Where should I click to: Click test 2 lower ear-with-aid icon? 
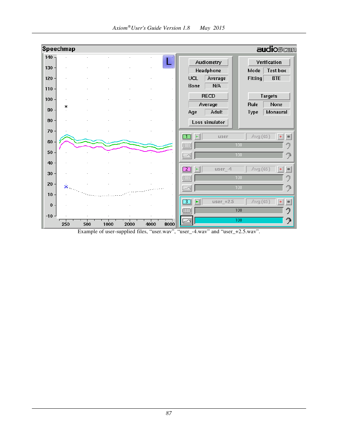click(x=288, y=188)
